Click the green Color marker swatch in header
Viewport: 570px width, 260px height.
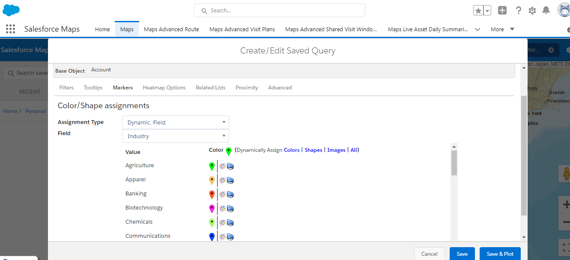coord(228,151)
